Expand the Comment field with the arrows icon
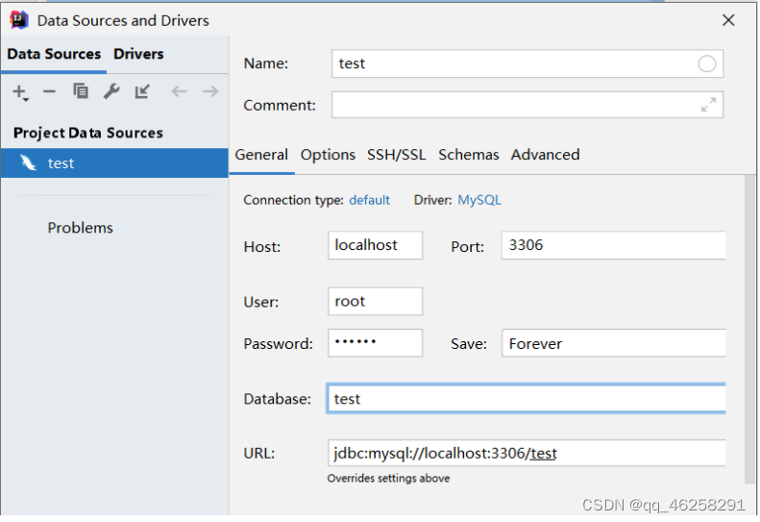 point(708,105)
